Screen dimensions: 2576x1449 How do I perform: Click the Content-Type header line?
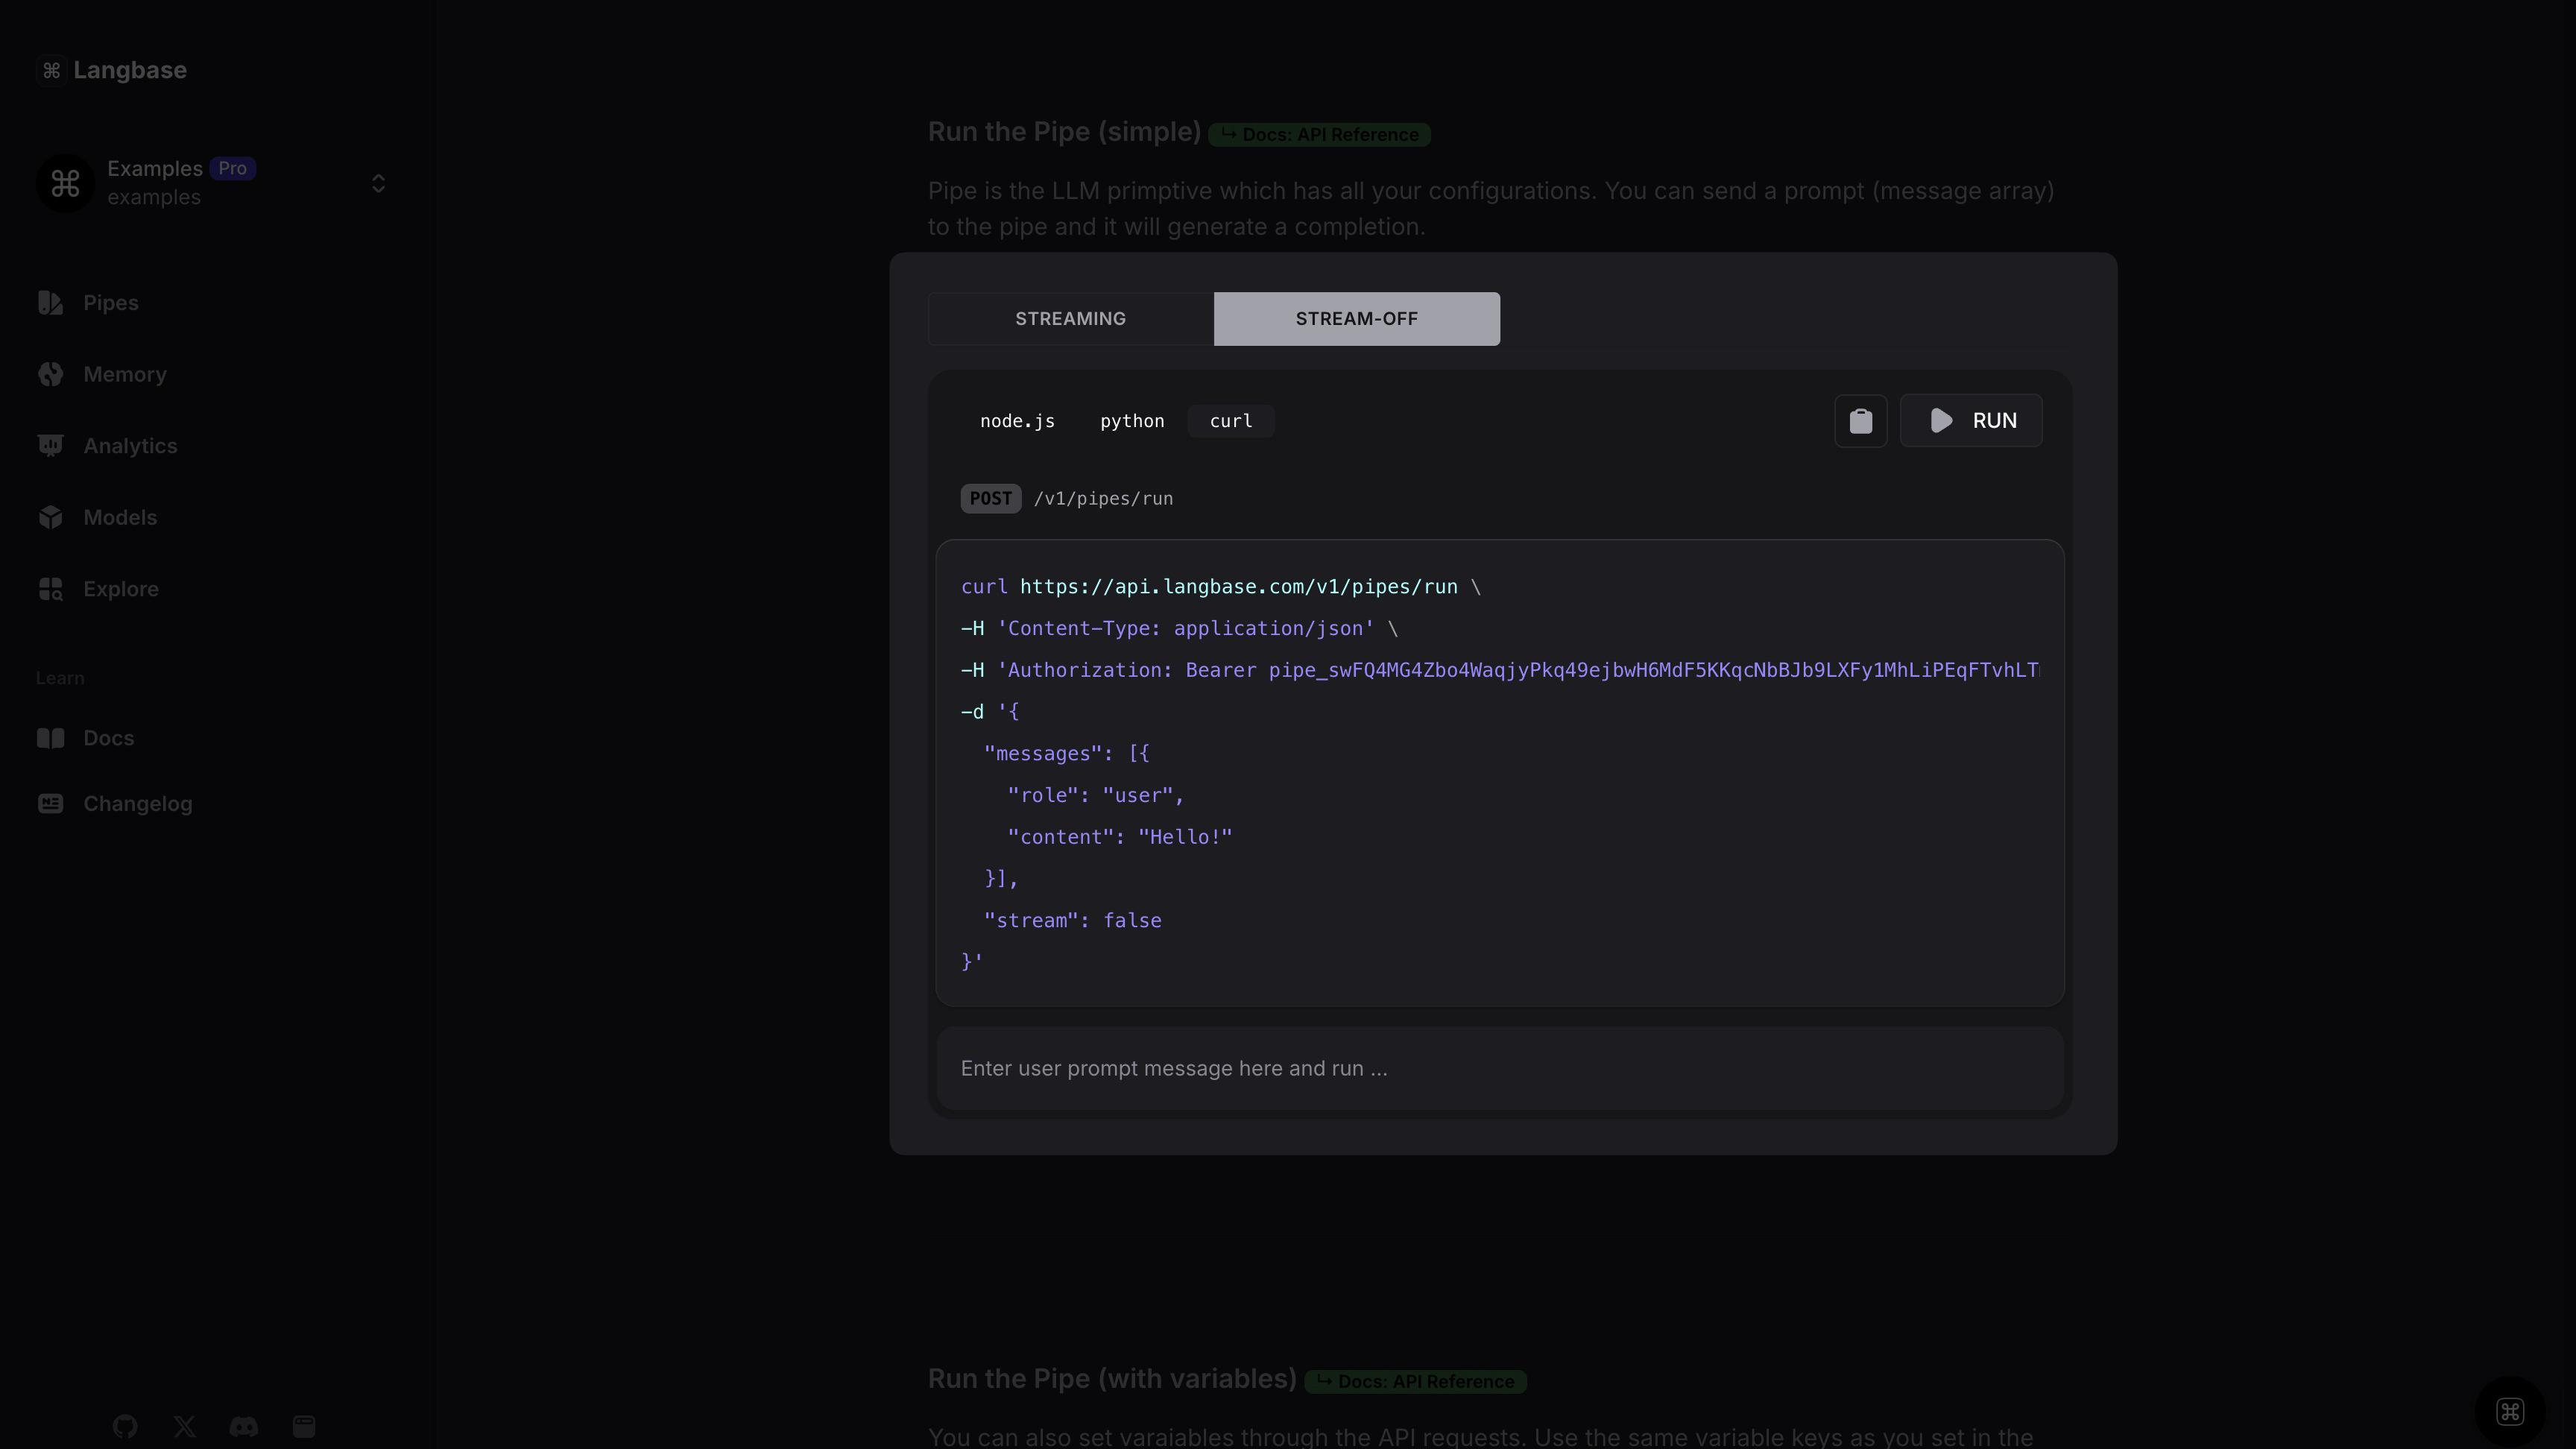pyautogui.click(x=1179, y=629)
